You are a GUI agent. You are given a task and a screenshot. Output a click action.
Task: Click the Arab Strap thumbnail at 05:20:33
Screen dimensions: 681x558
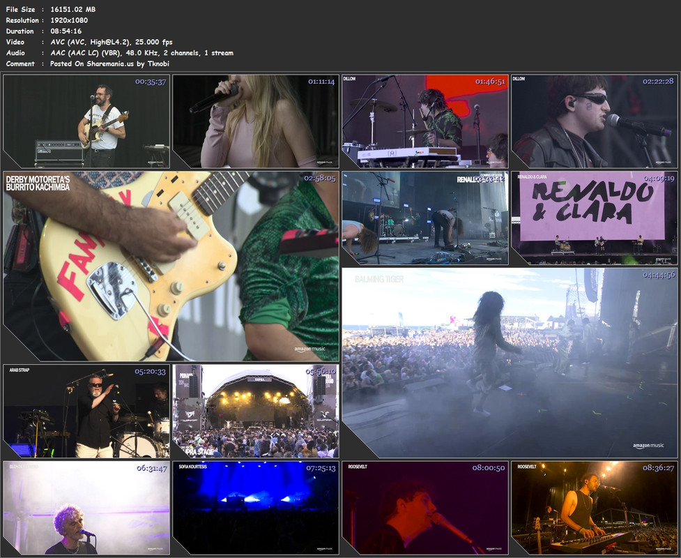point(86,411)
